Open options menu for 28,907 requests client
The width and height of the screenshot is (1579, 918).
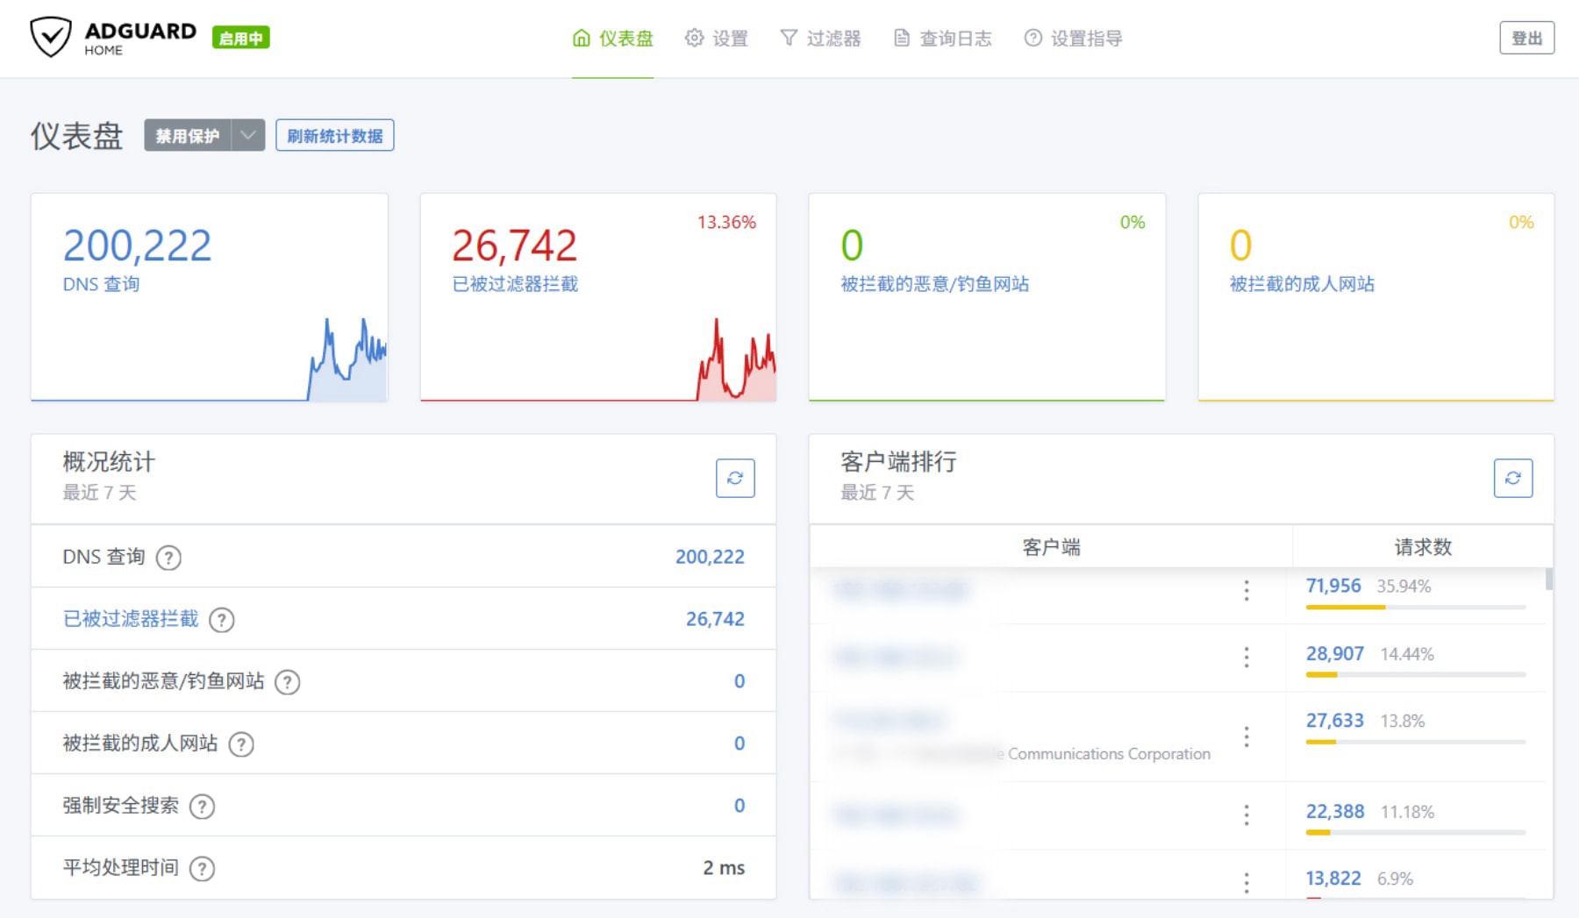coord(1246,658)
